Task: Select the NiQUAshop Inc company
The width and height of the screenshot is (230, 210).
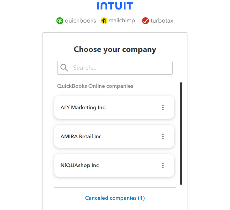Action: pyautogui.click(x=80, y=165)
